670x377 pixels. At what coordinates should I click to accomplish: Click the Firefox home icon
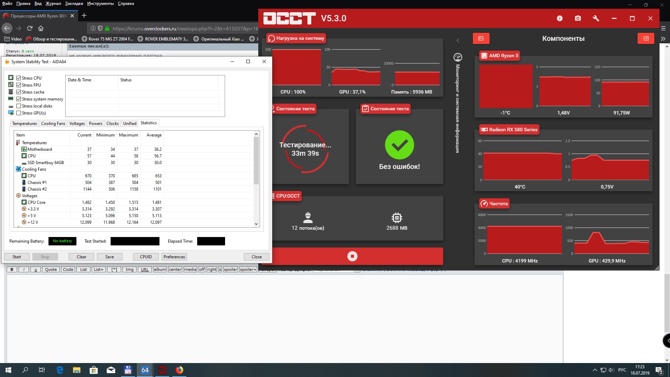tap(41, 28)
